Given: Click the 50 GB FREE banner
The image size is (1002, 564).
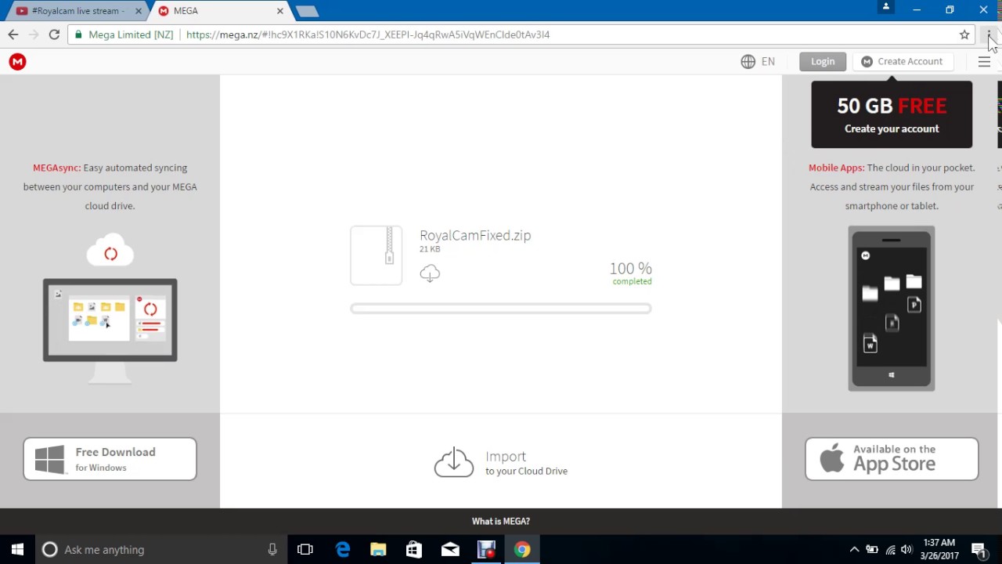Looking at the screenshot, I should [x=892, y=114].
